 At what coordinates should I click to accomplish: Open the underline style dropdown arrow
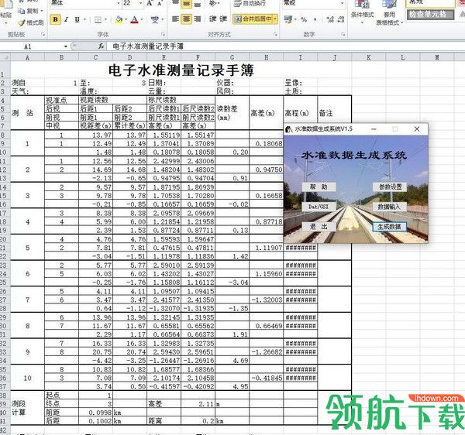click(x=84, y=19)
